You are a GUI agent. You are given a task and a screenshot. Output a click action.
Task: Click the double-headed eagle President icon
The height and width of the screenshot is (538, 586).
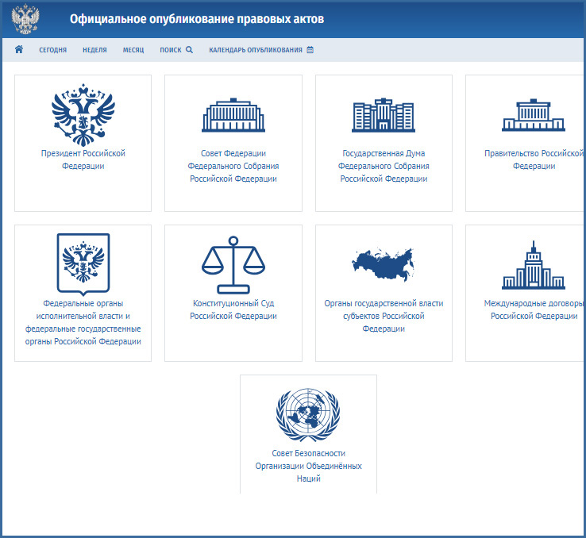83,114
